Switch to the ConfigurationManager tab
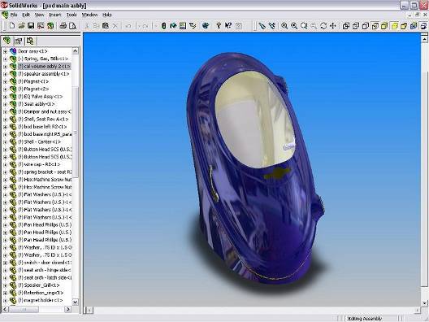Screen dimensions: 429x322 [30, 41]
